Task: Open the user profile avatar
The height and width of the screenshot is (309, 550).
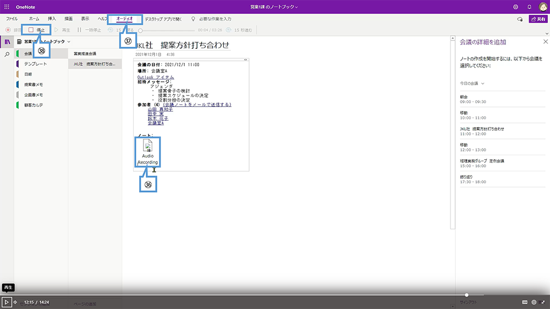Action: (543, 7)
